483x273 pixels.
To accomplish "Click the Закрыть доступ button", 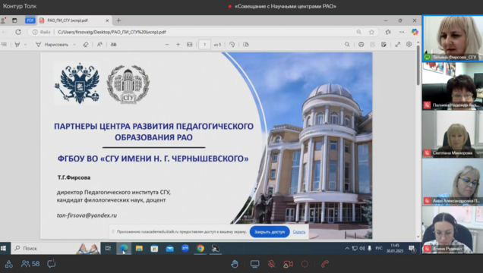I will coord(270,232).
